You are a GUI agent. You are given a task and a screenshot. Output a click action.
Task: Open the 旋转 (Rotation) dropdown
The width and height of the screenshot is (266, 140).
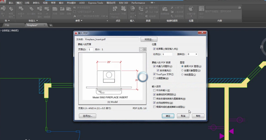[196, 54]
